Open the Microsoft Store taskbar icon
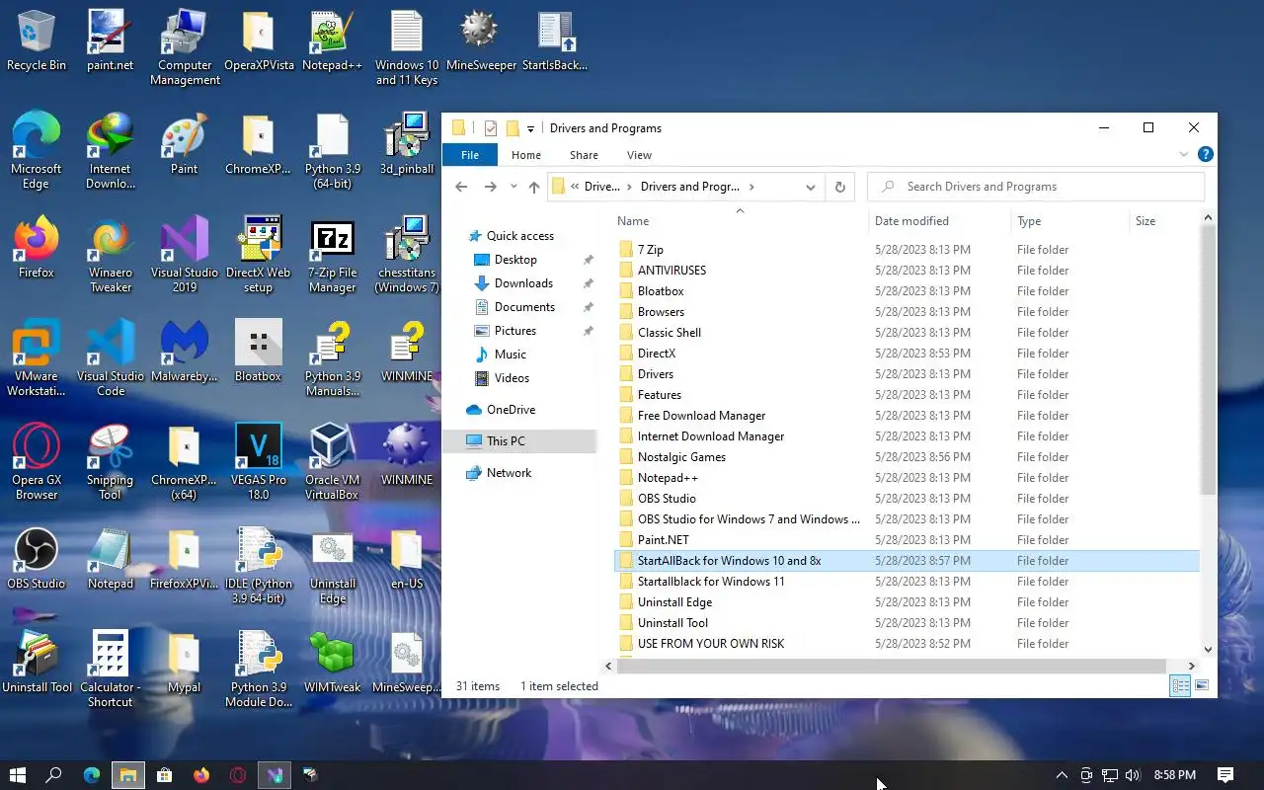1264x790 pixels. 165,775
